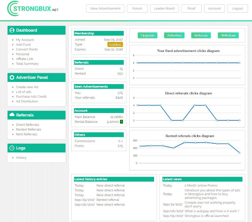
Task: Open the Rent Referrals link
Action: coord(26,134)
